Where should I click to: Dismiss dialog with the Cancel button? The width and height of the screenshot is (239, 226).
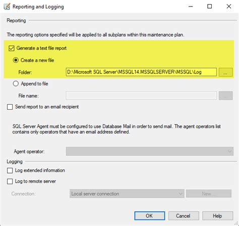184,216
